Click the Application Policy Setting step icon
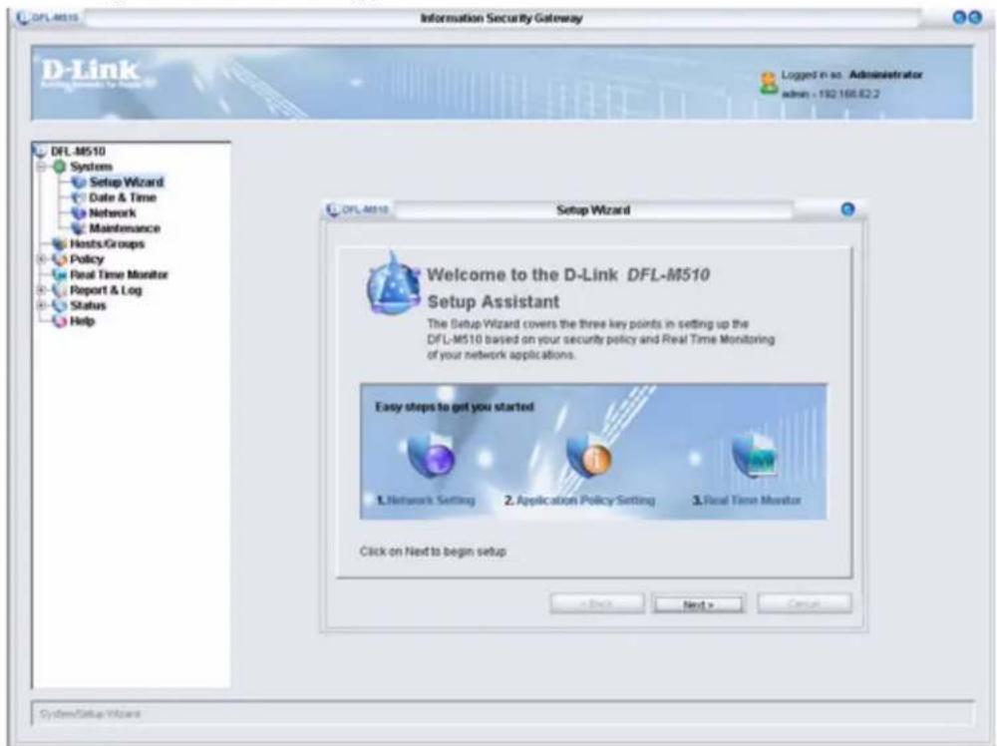The image size is (997, 746). (589, 456)
